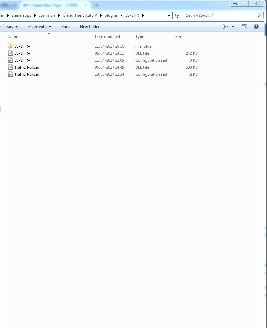Viewport: 267px width, 328px height.
Task: Select the LSPDFR+ DLL file icon
Action: (10, 53)
